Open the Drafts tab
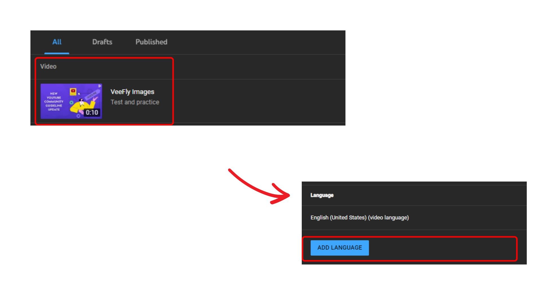The width and height of the screenshot is (541, 304). click(102, 42)
